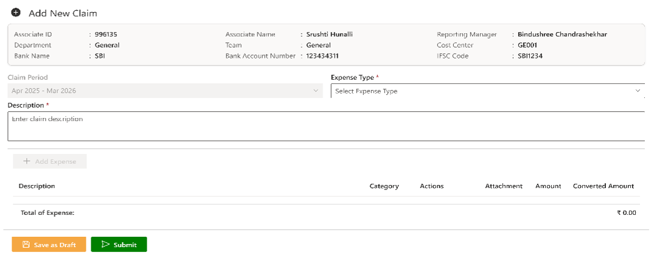The width and height of the screenshot is (654, 266).
Task: Focus the claim description text area
Action: click(x=325, y=126)
